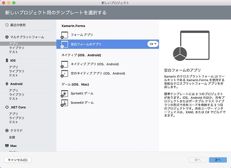Select アプリ under マルチプラットフォーム

13,43
